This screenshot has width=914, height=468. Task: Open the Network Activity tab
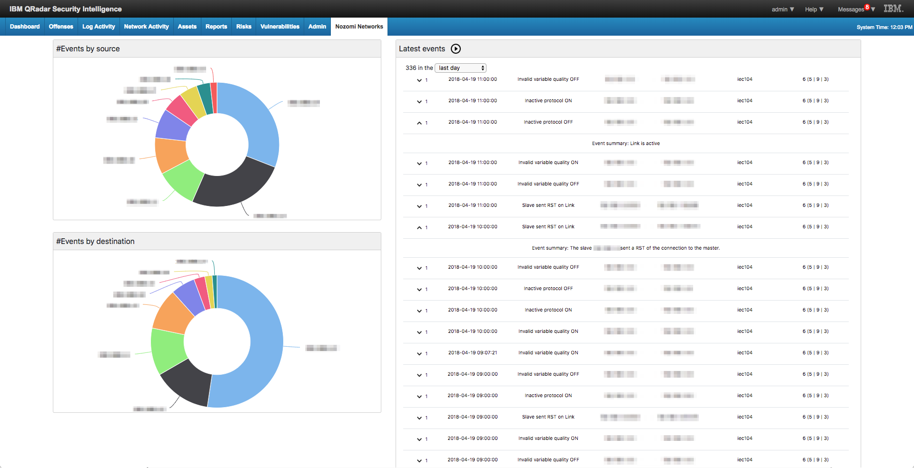coord(146,27)
